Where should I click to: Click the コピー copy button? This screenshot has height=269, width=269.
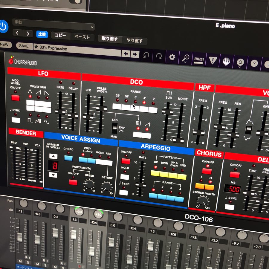pos(61,35)
